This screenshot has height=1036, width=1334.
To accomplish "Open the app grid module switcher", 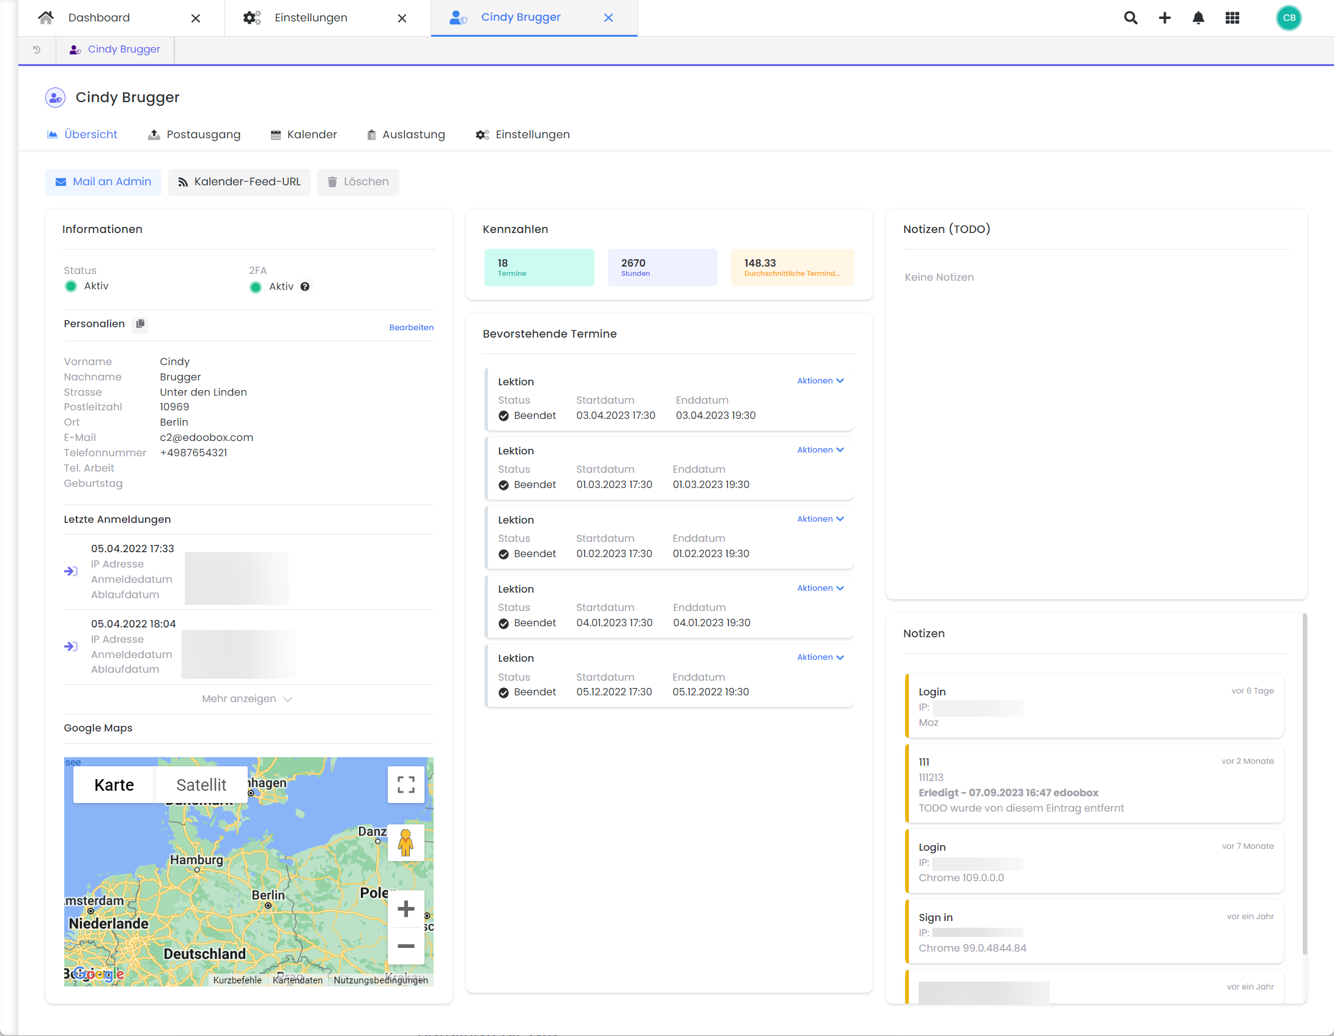I will pos(1232,18).
